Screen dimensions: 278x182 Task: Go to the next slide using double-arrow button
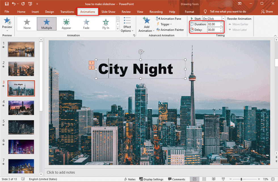pyautogui.click(x=276, y=161)
